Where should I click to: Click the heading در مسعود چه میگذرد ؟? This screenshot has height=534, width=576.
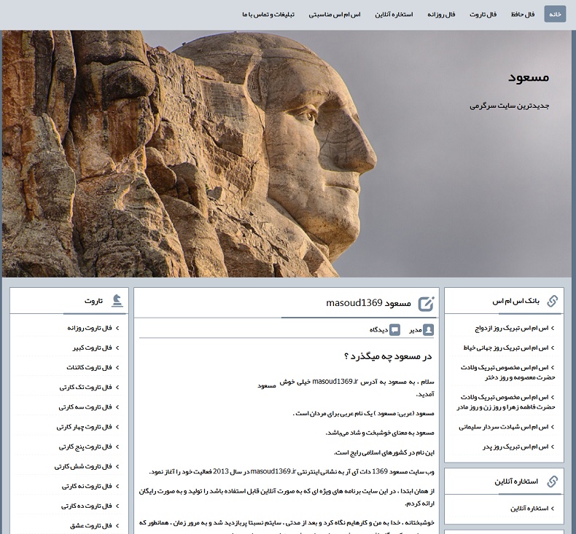388,356
